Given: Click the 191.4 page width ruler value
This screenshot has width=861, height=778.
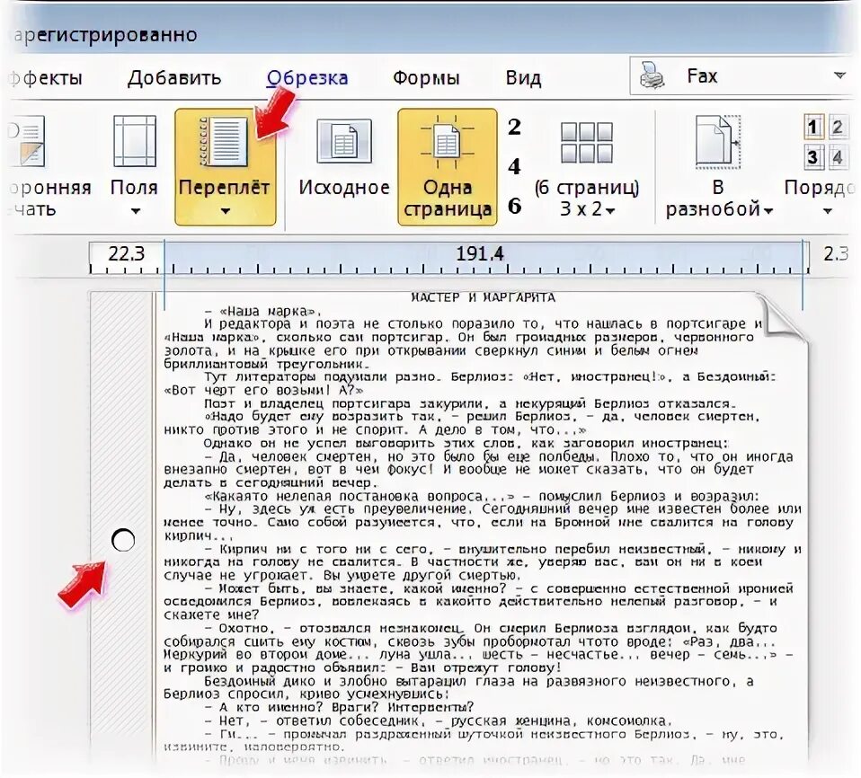Looking at the screenshot, I should click(479, 253).
